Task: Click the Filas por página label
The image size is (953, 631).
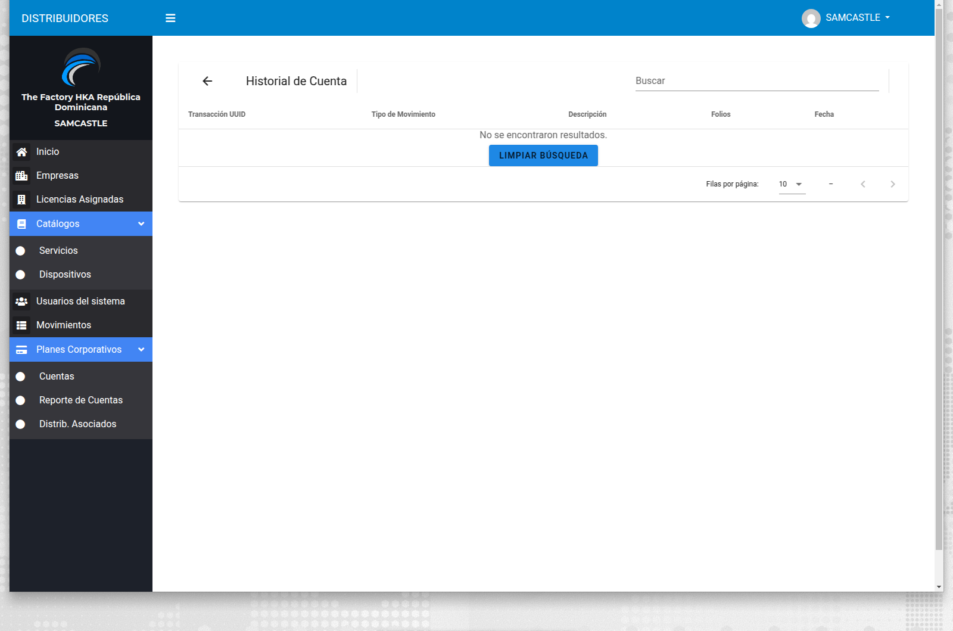Action: tap(733, 184)
